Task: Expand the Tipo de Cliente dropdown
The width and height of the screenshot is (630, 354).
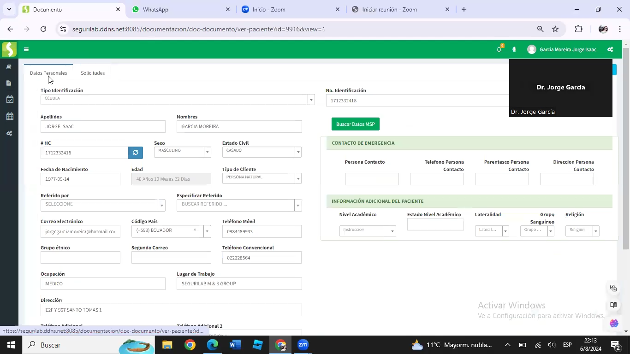Action: [298, 178]
